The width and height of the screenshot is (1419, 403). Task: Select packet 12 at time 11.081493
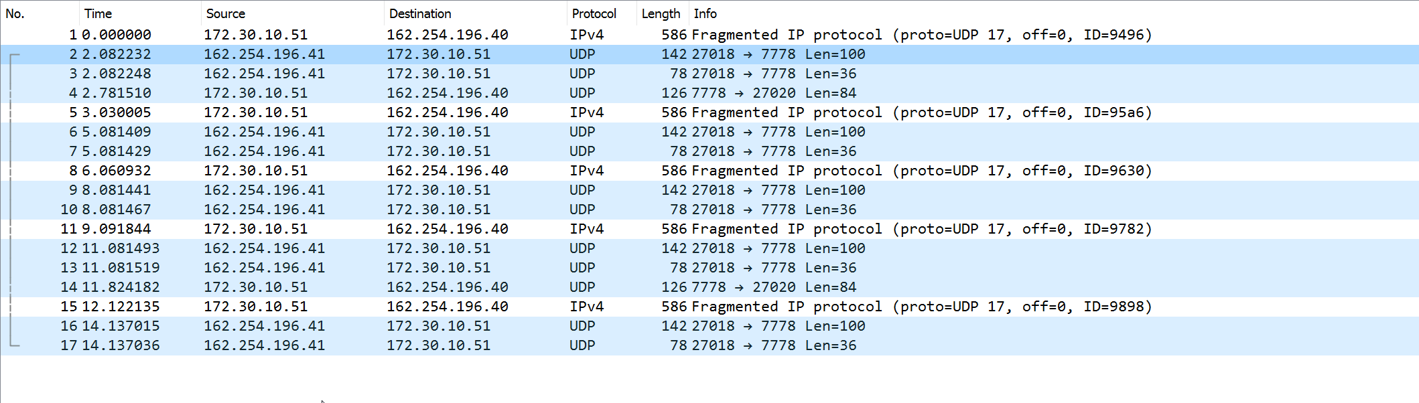pos(709,248)
